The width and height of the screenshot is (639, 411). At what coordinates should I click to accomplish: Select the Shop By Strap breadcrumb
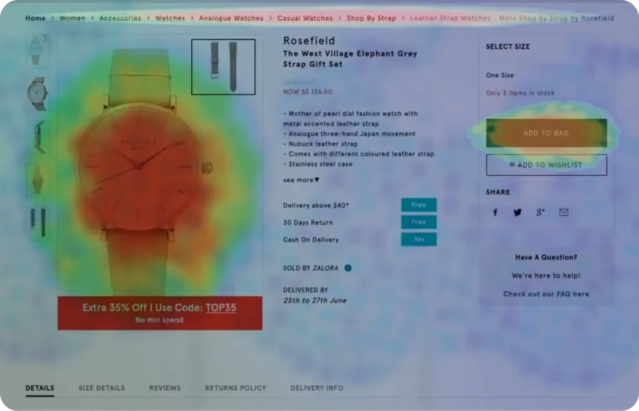[x=371, y=18]
